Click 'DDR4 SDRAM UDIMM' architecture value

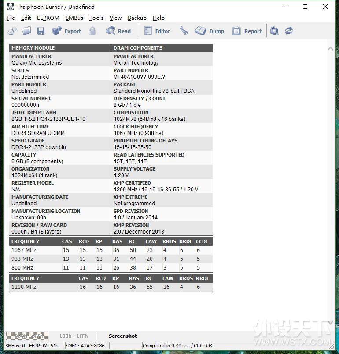point(38,133)
